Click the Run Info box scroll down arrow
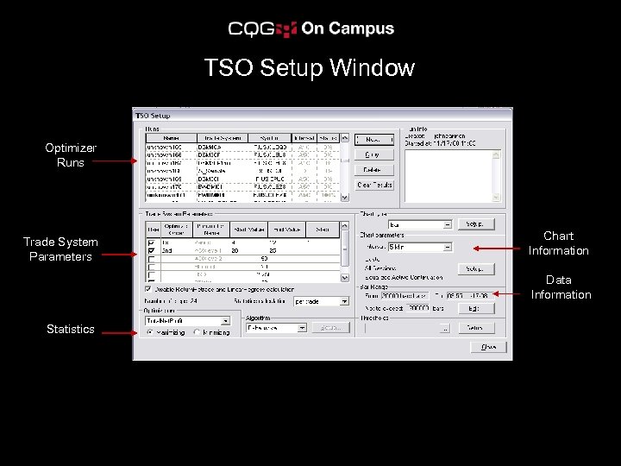 tap(496, 197)
